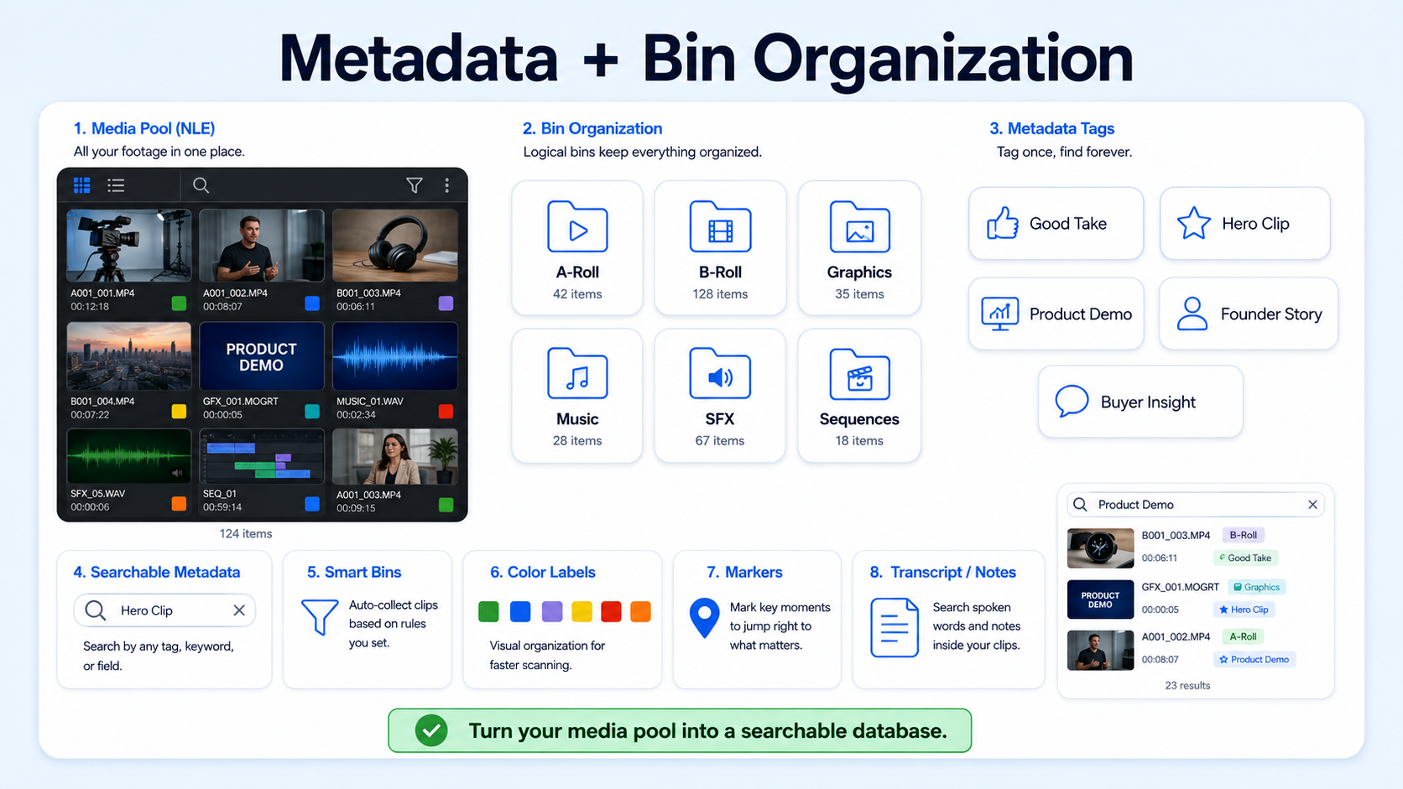
Task: Pick the green color label swatch
Action: (x=488, y=611)
